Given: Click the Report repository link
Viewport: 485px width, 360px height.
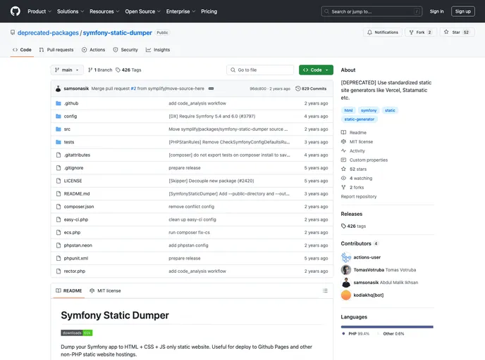Looking at the screenshot, I should click(359, 197).
